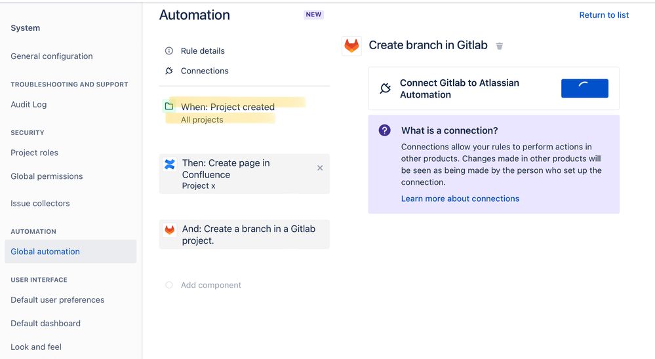Click the Create branch in Gitlab heading
Viewport: 655px width, 359px height.
428,45
